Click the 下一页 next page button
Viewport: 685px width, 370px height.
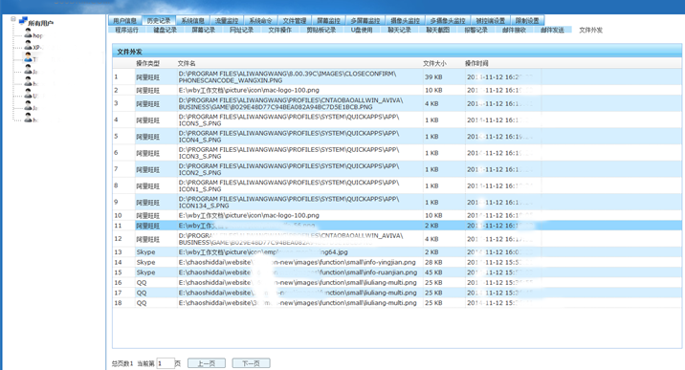pyautogui.click(x=251, y=363)
